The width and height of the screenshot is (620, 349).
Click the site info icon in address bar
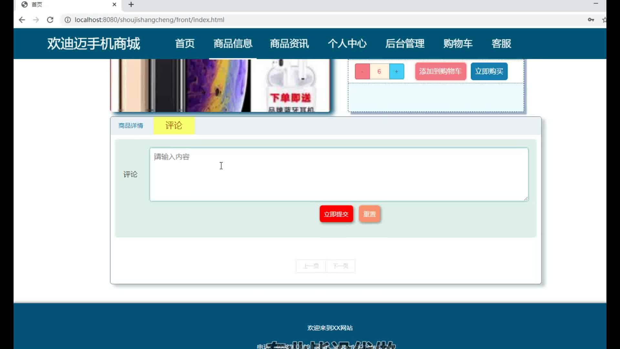[x=67, y=20]
